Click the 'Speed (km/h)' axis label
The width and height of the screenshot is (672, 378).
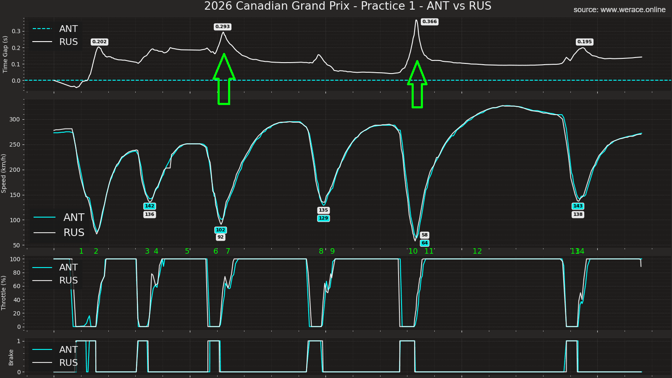[4, 173]
